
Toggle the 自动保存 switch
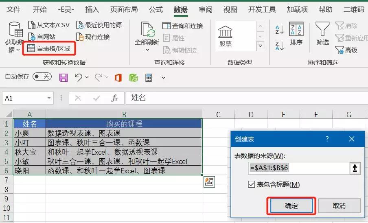click(42, 77)
